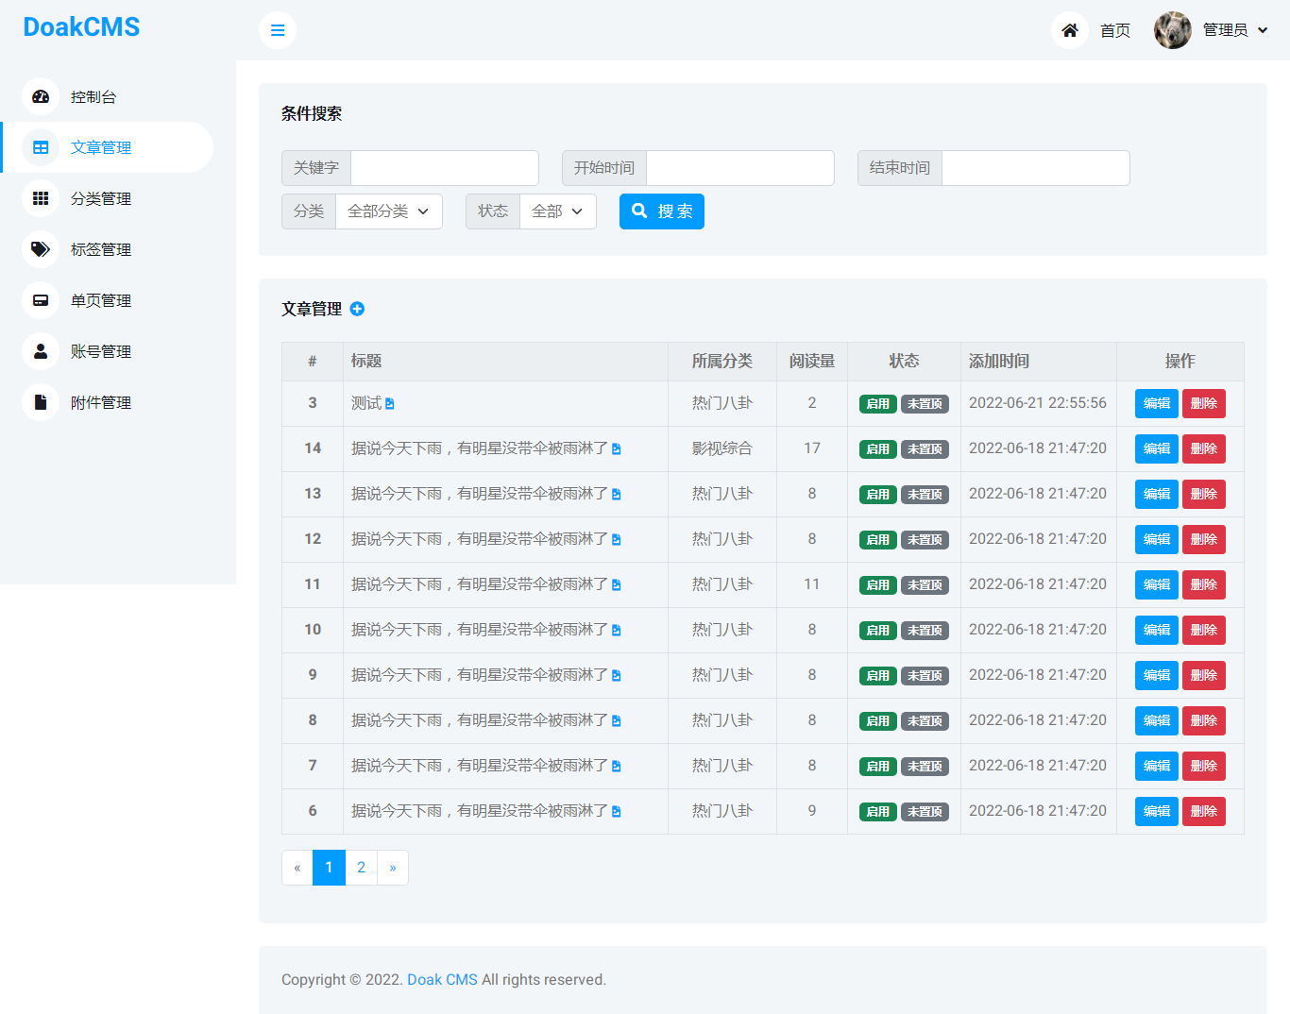Click the 控制台 dashboard gauge icon

[41, 96]
